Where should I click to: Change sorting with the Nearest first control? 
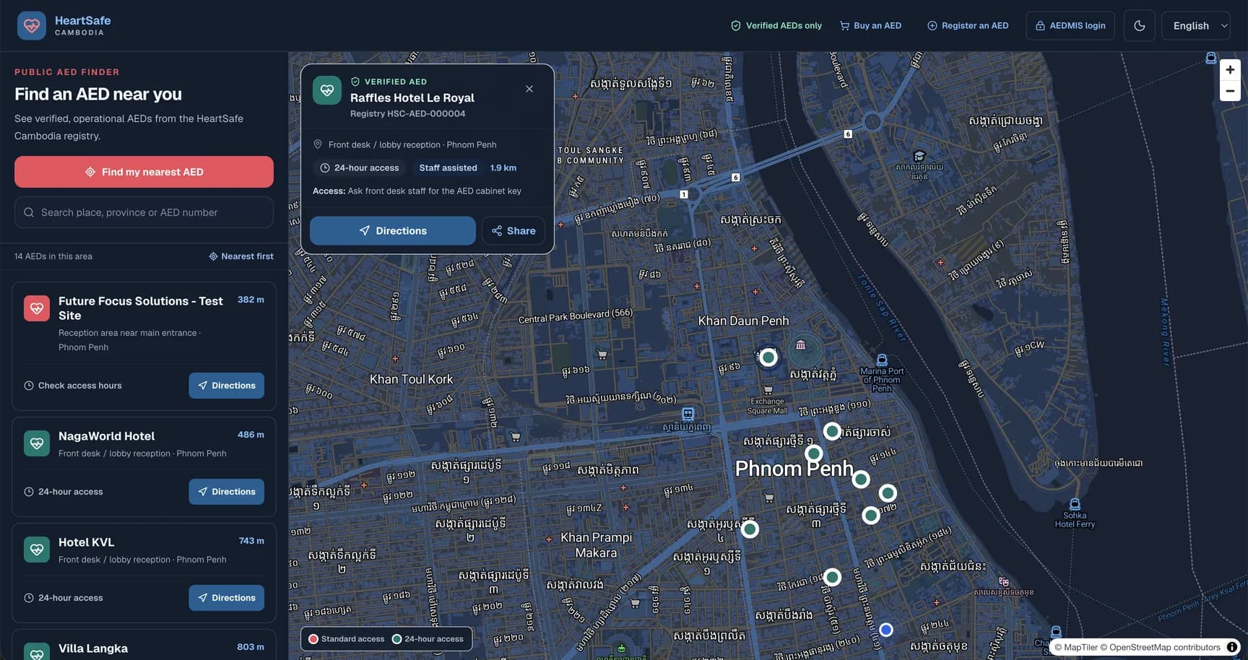click(x=241, y=256)
